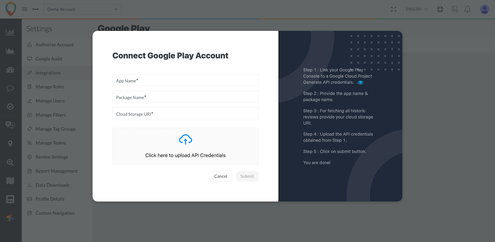Open the ENGLISH language dropdown
Image resolution: width=495 pixels, height=242 pixels.
coord(416,9)
